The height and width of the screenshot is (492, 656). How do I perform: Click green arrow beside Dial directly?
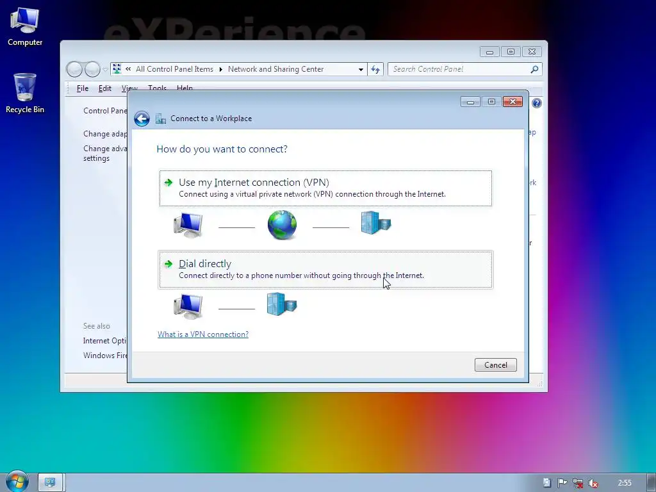coord(168,264)
